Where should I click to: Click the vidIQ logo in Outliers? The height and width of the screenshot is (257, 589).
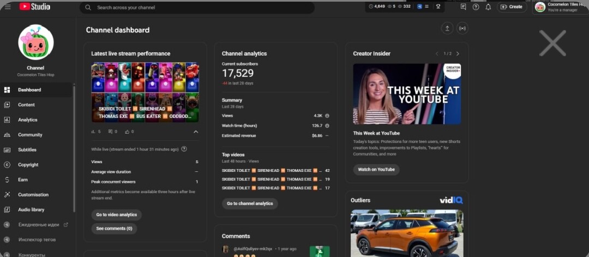pyautogui.click(x=451, y=200)
